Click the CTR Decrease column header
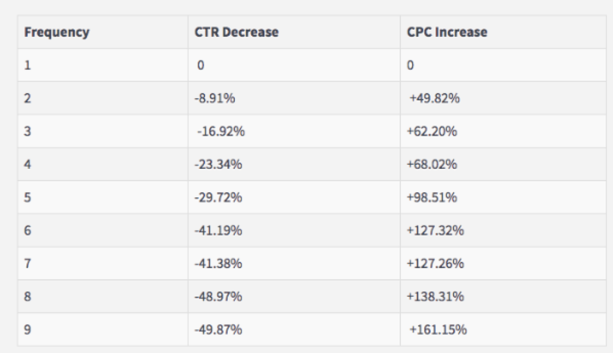The height and width of the screenshot is (353, 613). (236, 32)
